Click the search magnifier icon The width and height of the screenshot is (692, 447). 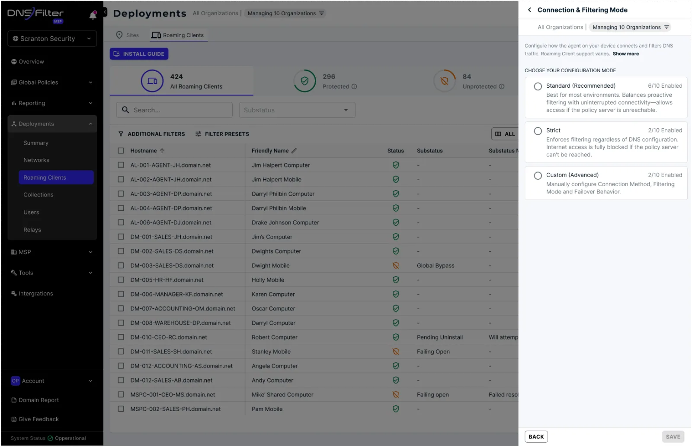[x=125, y=110]
